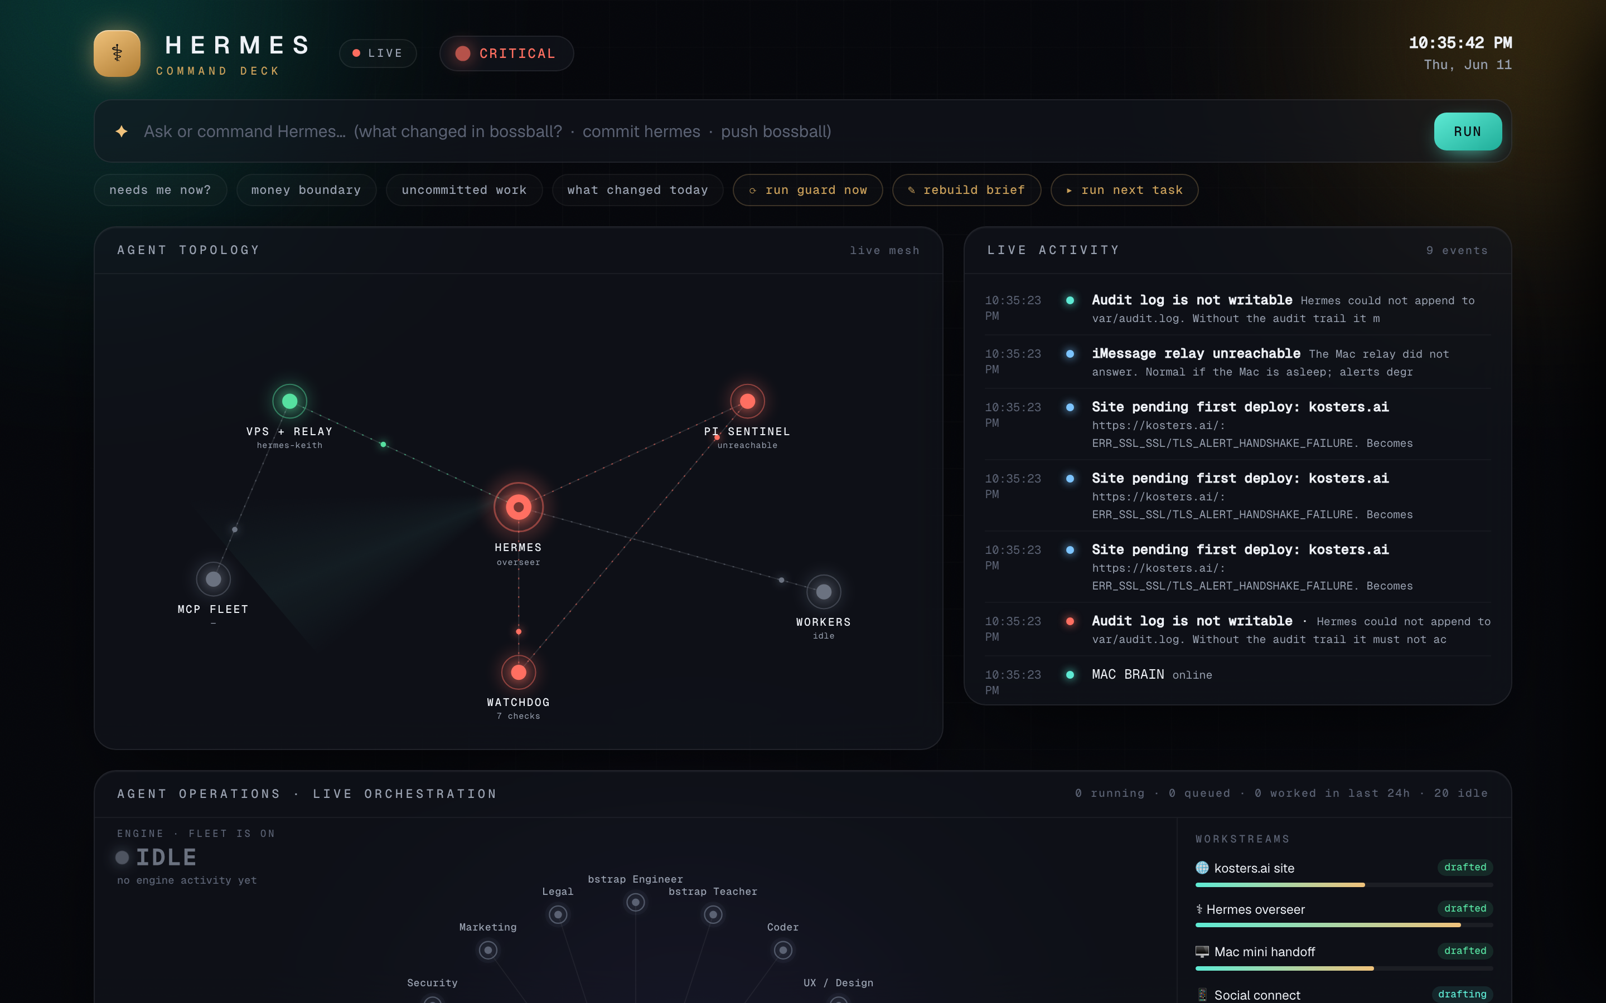Click the 'Thu, Jun 11' date

pos(1467,65)
